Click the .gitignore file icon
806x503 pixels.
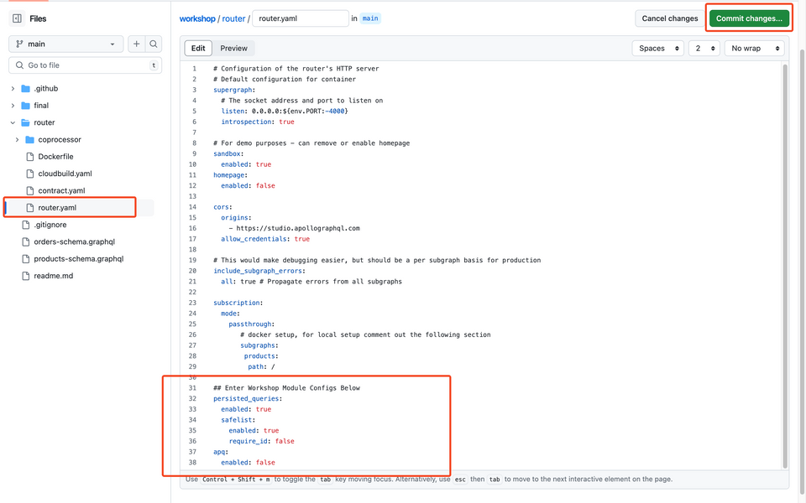(26, 225)
